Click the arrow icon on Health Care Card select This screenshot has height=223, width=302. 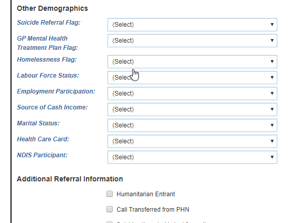(x=272, y=141)
